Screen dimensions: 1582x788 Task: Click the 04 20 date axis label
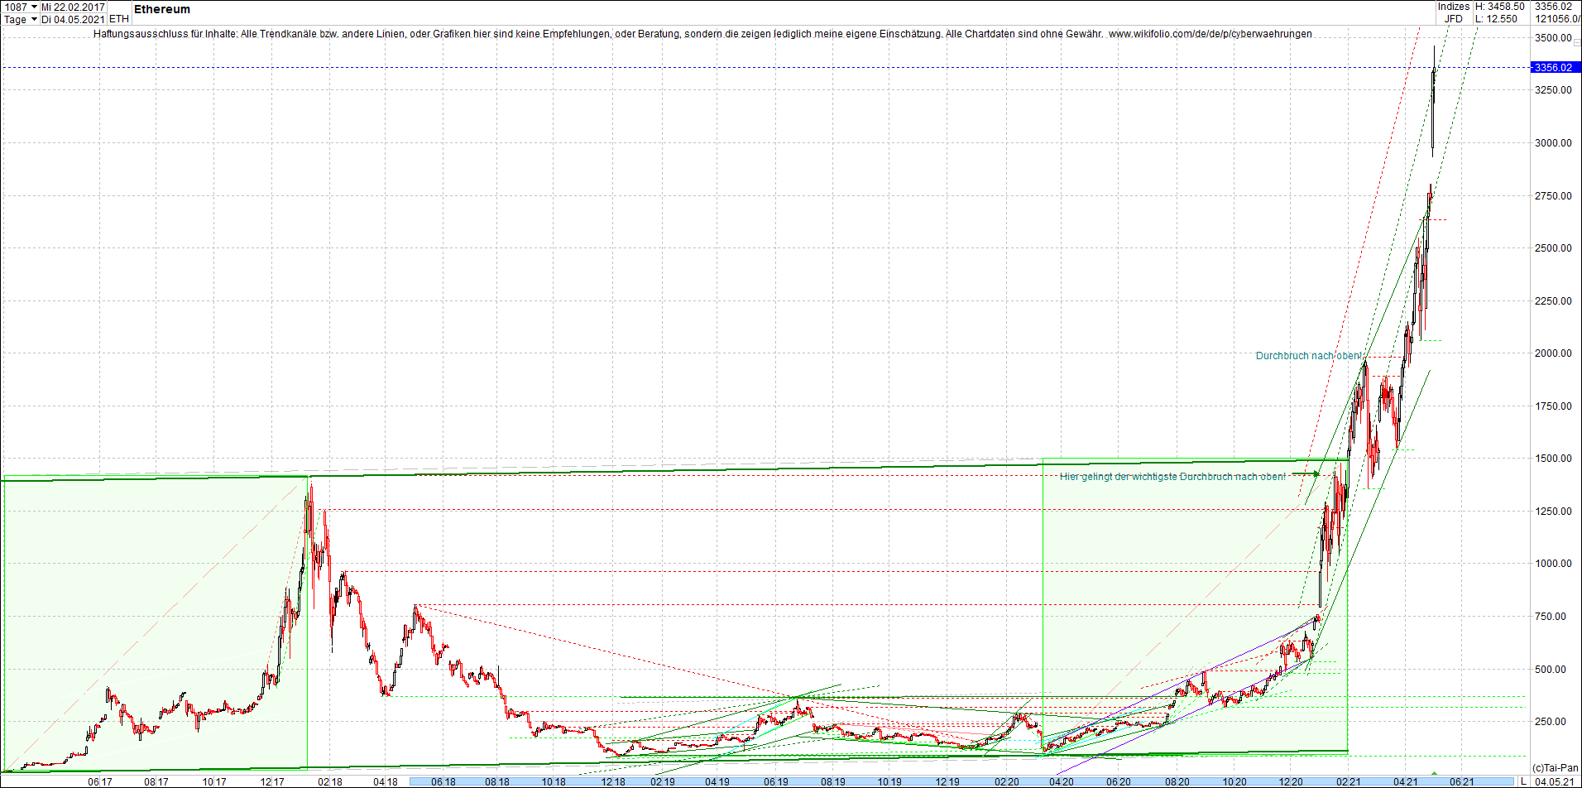click(x=1062, y=781)
